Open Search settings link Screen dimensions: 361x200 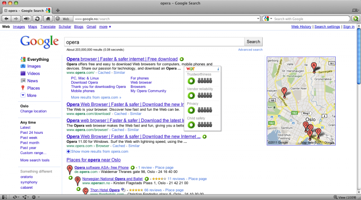coord(327,27)
